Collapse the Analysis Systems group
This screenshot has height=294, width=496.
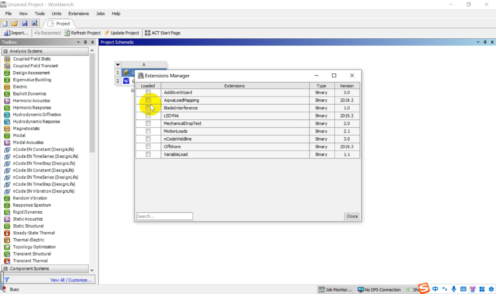[x=6, y=51]
